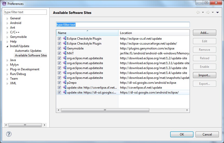The height and width of the screenshot is (143, 224).
Task: Click the MAT site row icon
Action: point(64,53)
